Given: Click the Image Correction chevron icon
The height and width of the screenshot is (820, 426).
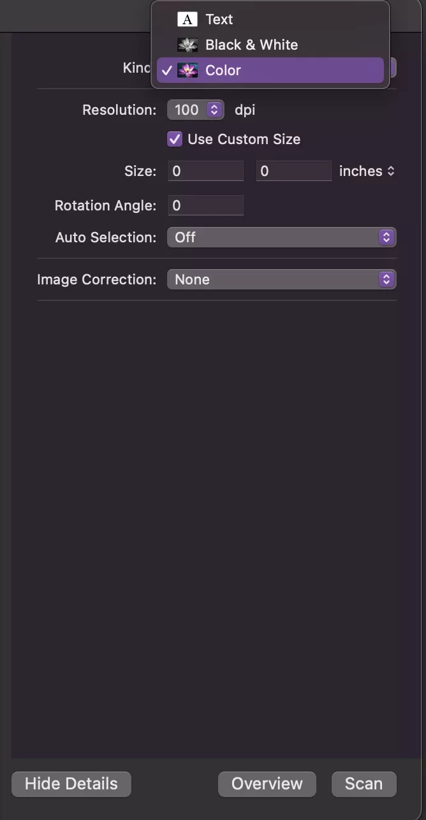Looking at the screenshot, I should click(x=386, y=279).
